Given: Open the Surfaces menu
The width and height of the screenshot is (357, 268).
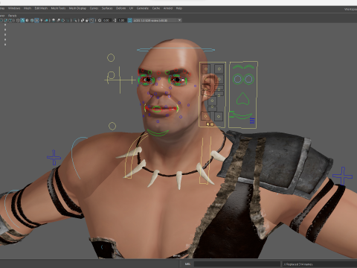Looking at the screenshot, I should [107, 8].
